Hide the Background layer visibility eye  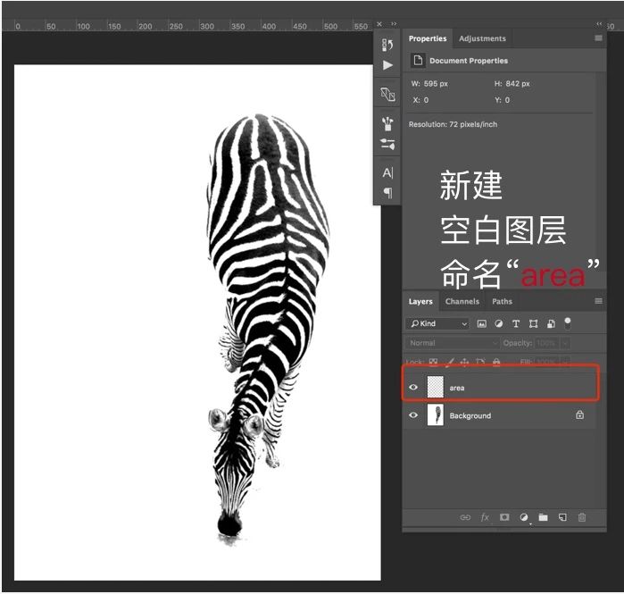pyautogui.click(x=413, y=415)
